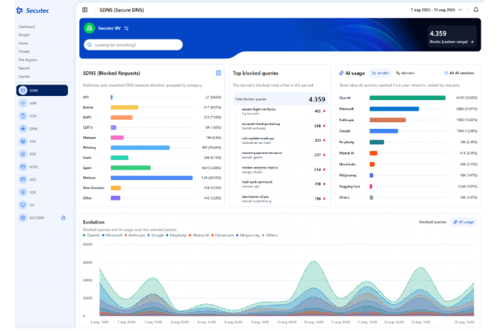Open Threats in sidebar

[24, 52]
